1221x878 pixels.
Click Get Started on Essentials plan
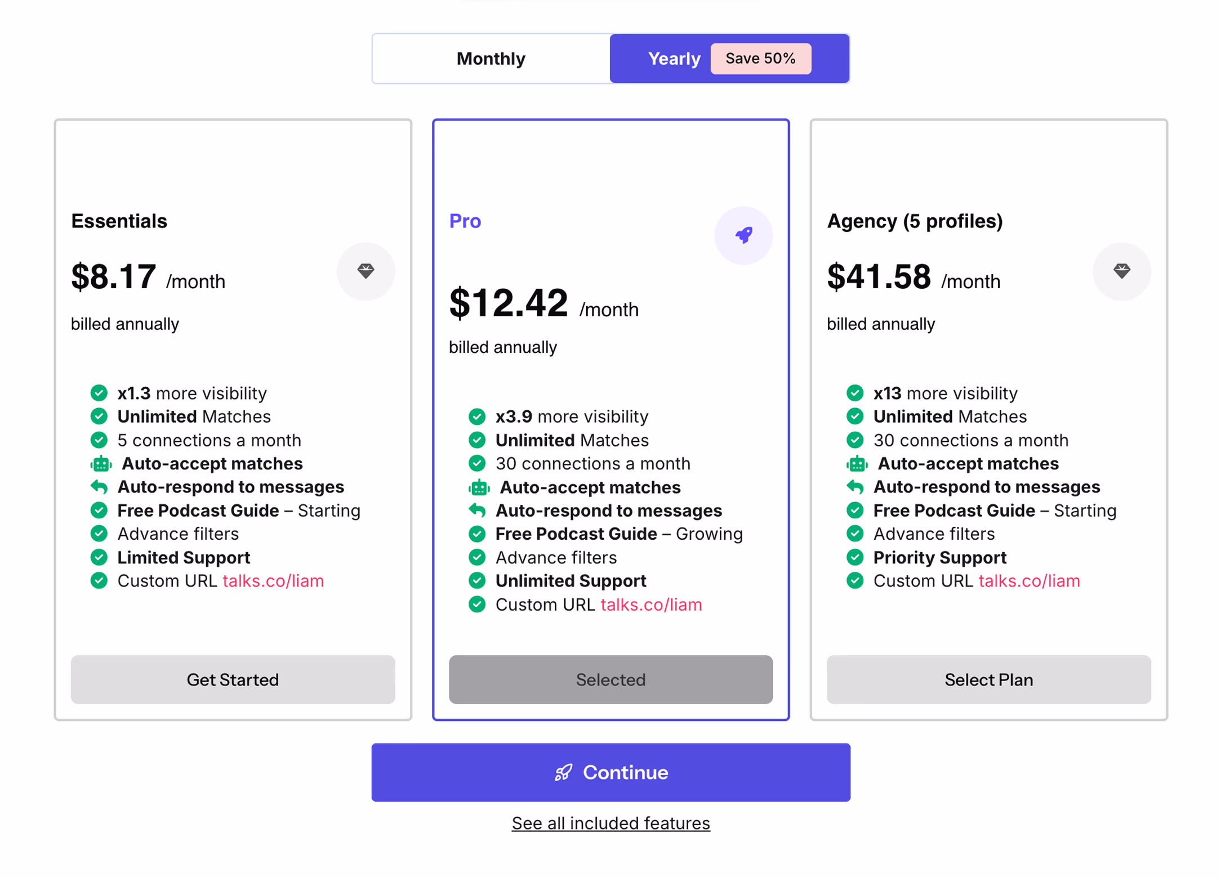233,679
